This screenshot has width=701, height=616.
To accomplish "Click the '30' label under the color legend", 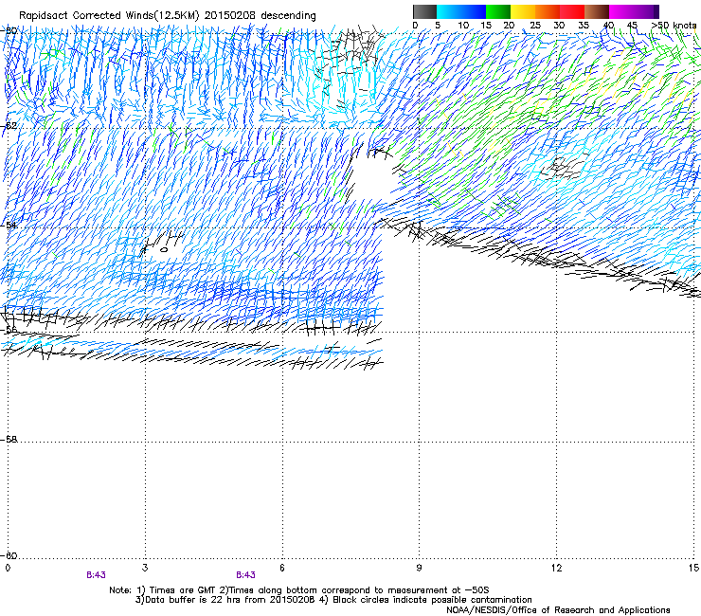I will point(559,26).
